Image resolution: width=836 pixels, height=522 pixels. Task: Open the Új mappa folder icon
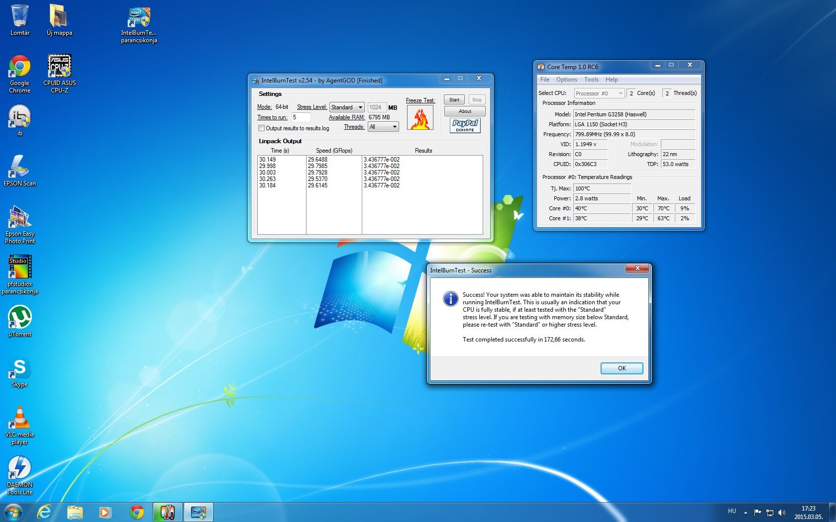(x=59, y=20)
